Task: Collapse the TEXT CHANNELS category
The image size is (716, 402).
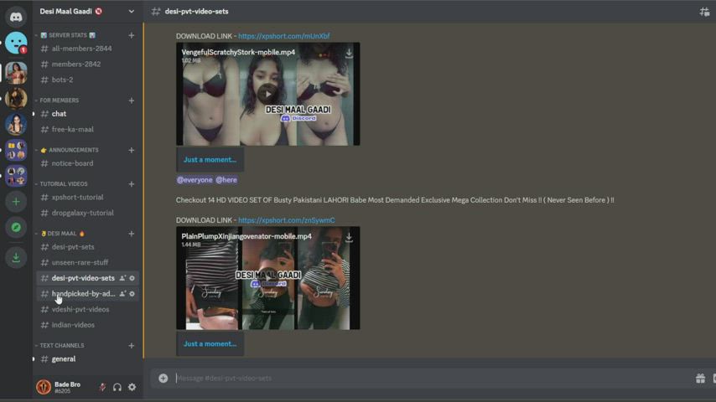Action: click(60, 346)
